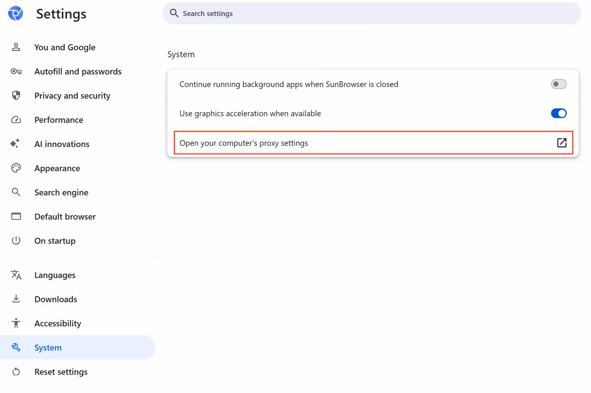Disable graphics acceleration when available
This screenshot has height=393, width=591.
coord(559,113)
